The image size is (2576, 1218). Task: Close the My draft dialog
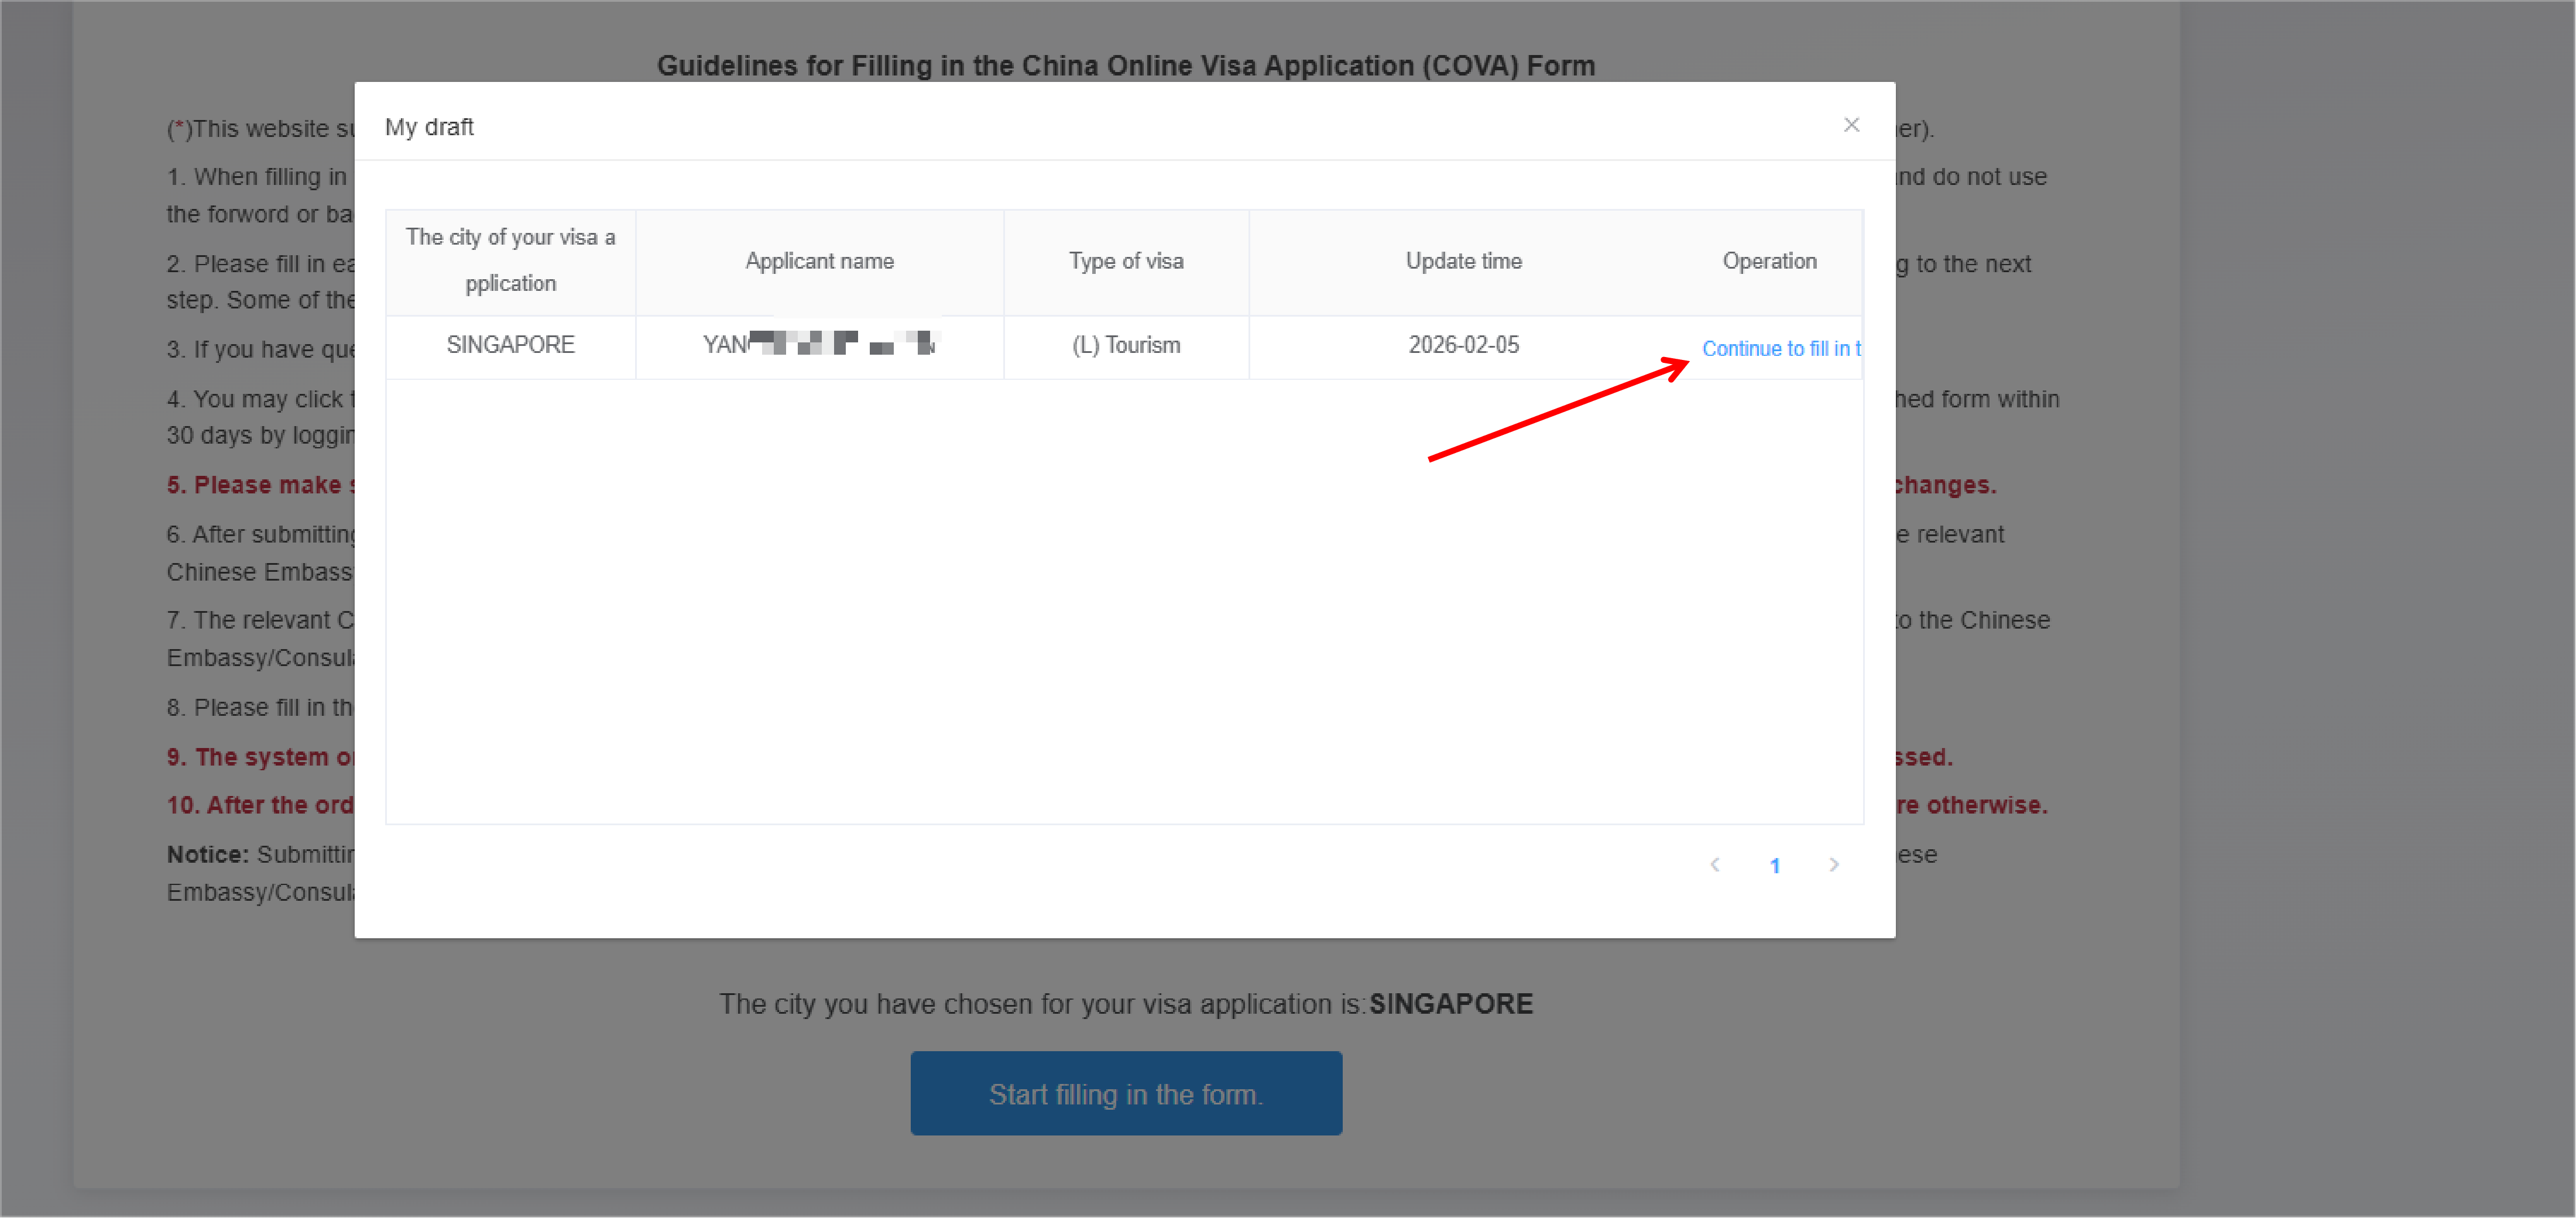point(1851,125)
